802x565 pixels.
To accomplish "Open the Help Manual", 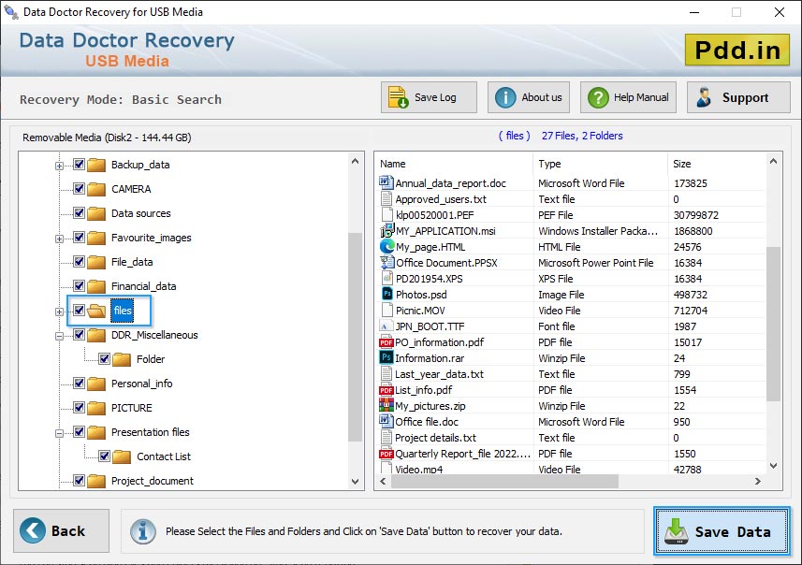I will [x=628, y=97].
